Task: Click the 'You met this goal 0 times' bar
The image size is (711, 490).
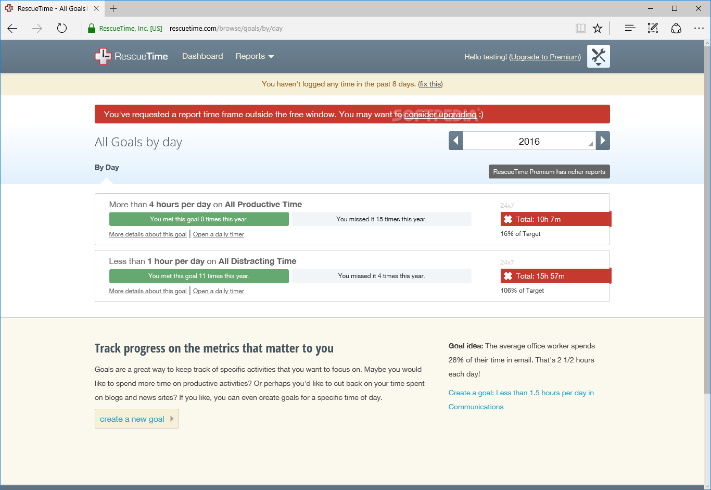Action: coord(199,219)
